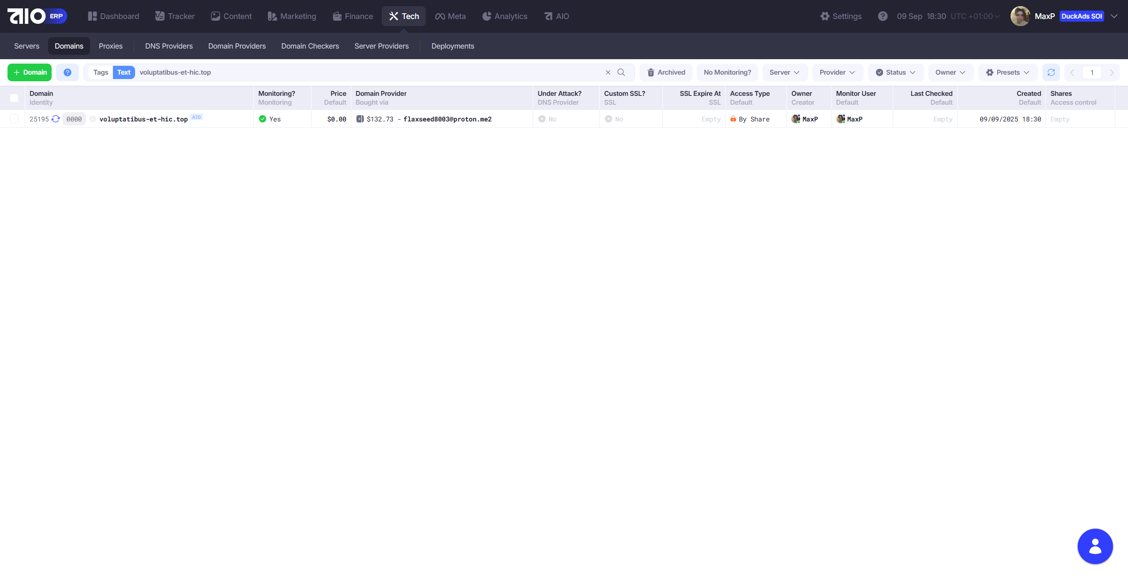The width and height of the screenshot is (1128, 579).
Task: Select the Tech section
Action: click(404, 16)
